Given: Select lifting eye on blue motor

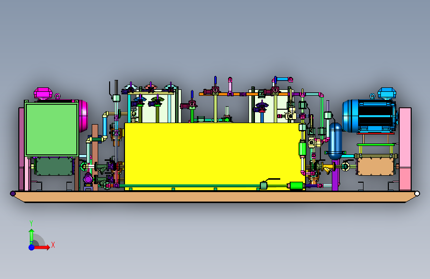Looking at the screenshot, I should (372, 96).
